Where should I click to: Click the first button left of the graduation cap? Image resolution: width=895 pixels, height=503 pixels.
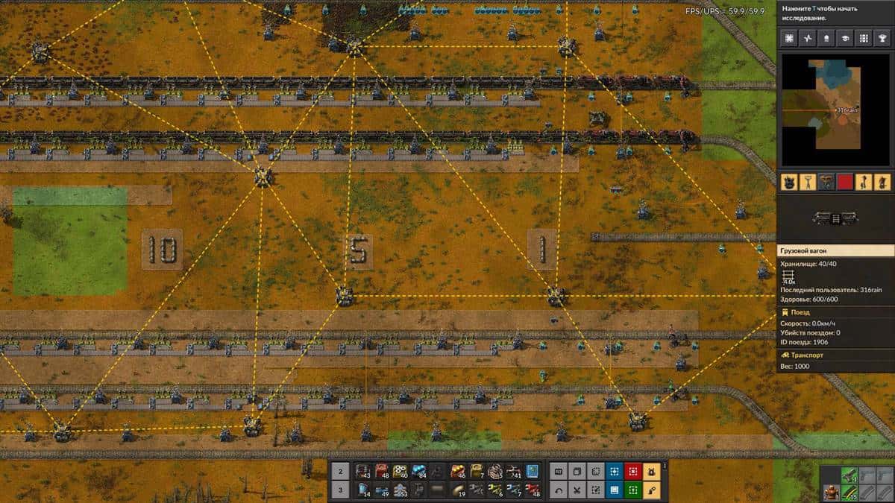[826, 38]
